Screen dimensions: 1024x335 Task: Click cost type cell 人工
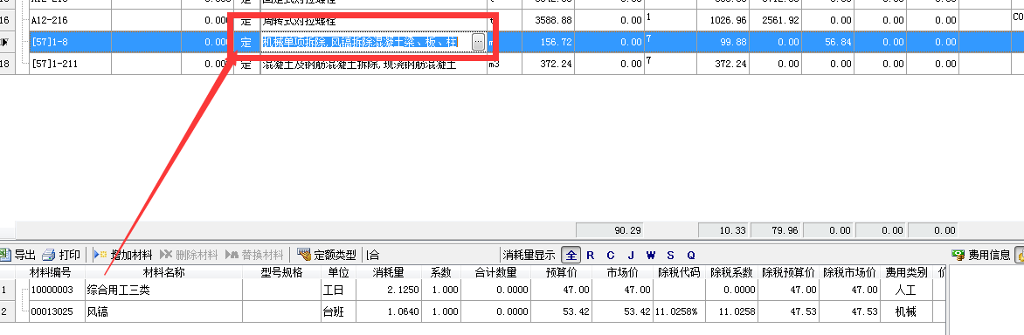coord(906,291)
